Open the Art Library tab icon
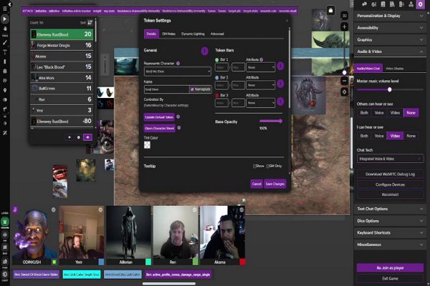The height and width of the screenshot is (286, 430). [x=374, y=4]
